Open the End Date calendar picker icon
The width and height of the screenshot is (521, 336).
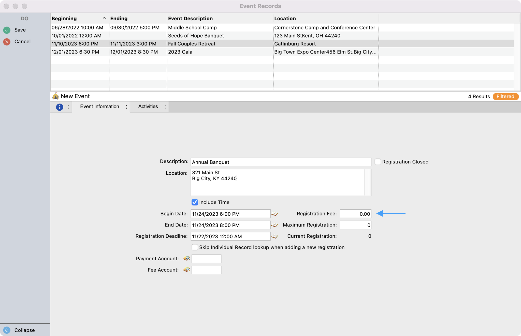click(x=274, y=225)
